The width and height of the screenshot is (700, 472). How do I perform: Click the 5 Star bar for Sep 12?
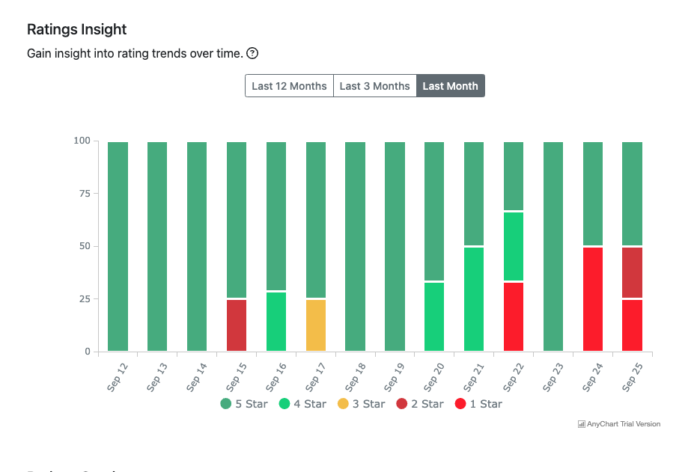[x=118, y=247]
